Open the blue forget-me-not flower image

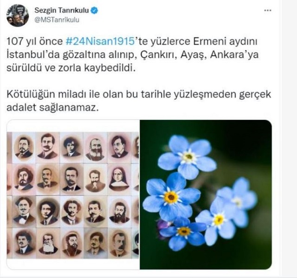[x=206, y=194]
